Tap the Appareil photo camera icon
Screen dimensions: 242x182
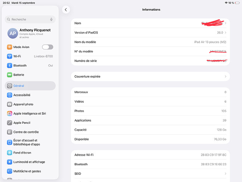pyautogui.click(x=9, y=104)
